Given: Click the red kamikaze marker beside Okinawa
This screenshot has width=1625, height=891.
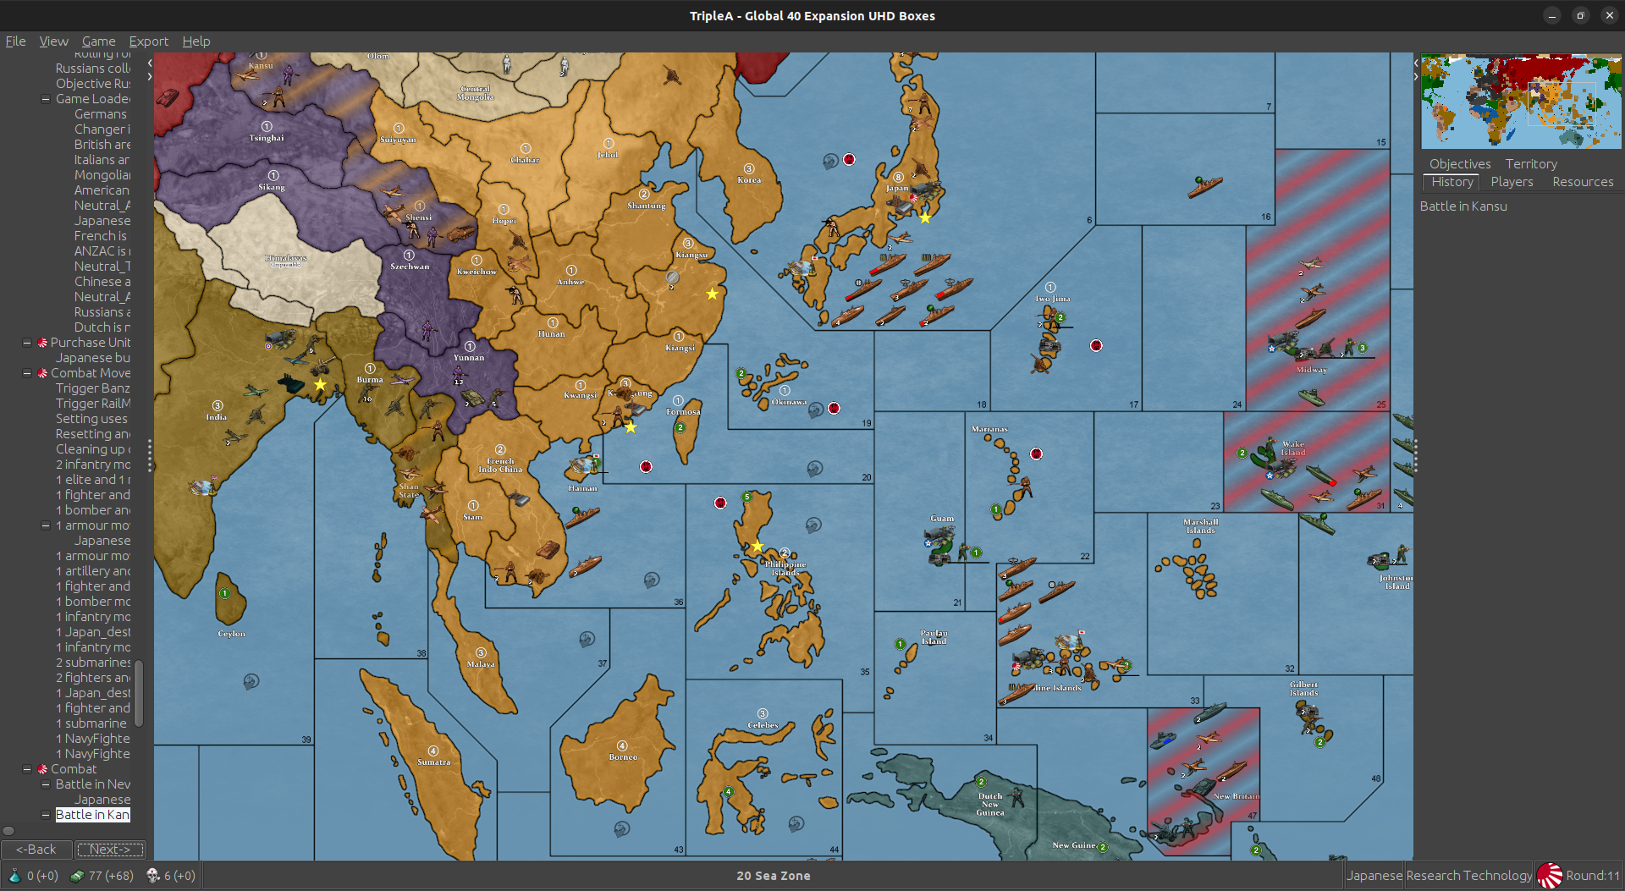Looking at the screenshot, I should click(834, 408).
